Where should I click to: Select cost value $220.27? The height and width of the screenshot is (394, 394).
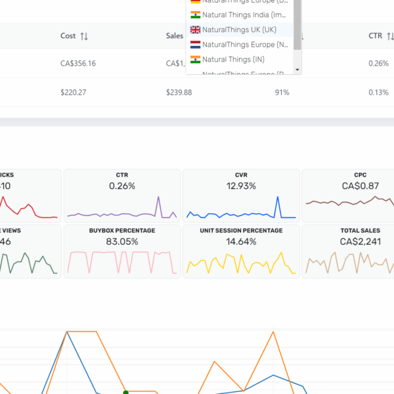pyautogui.click(x=73, y=93)
